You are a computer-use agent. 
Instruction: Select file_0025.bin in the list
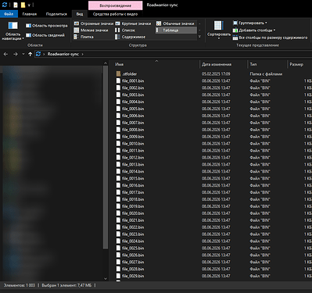coord(133,248)
